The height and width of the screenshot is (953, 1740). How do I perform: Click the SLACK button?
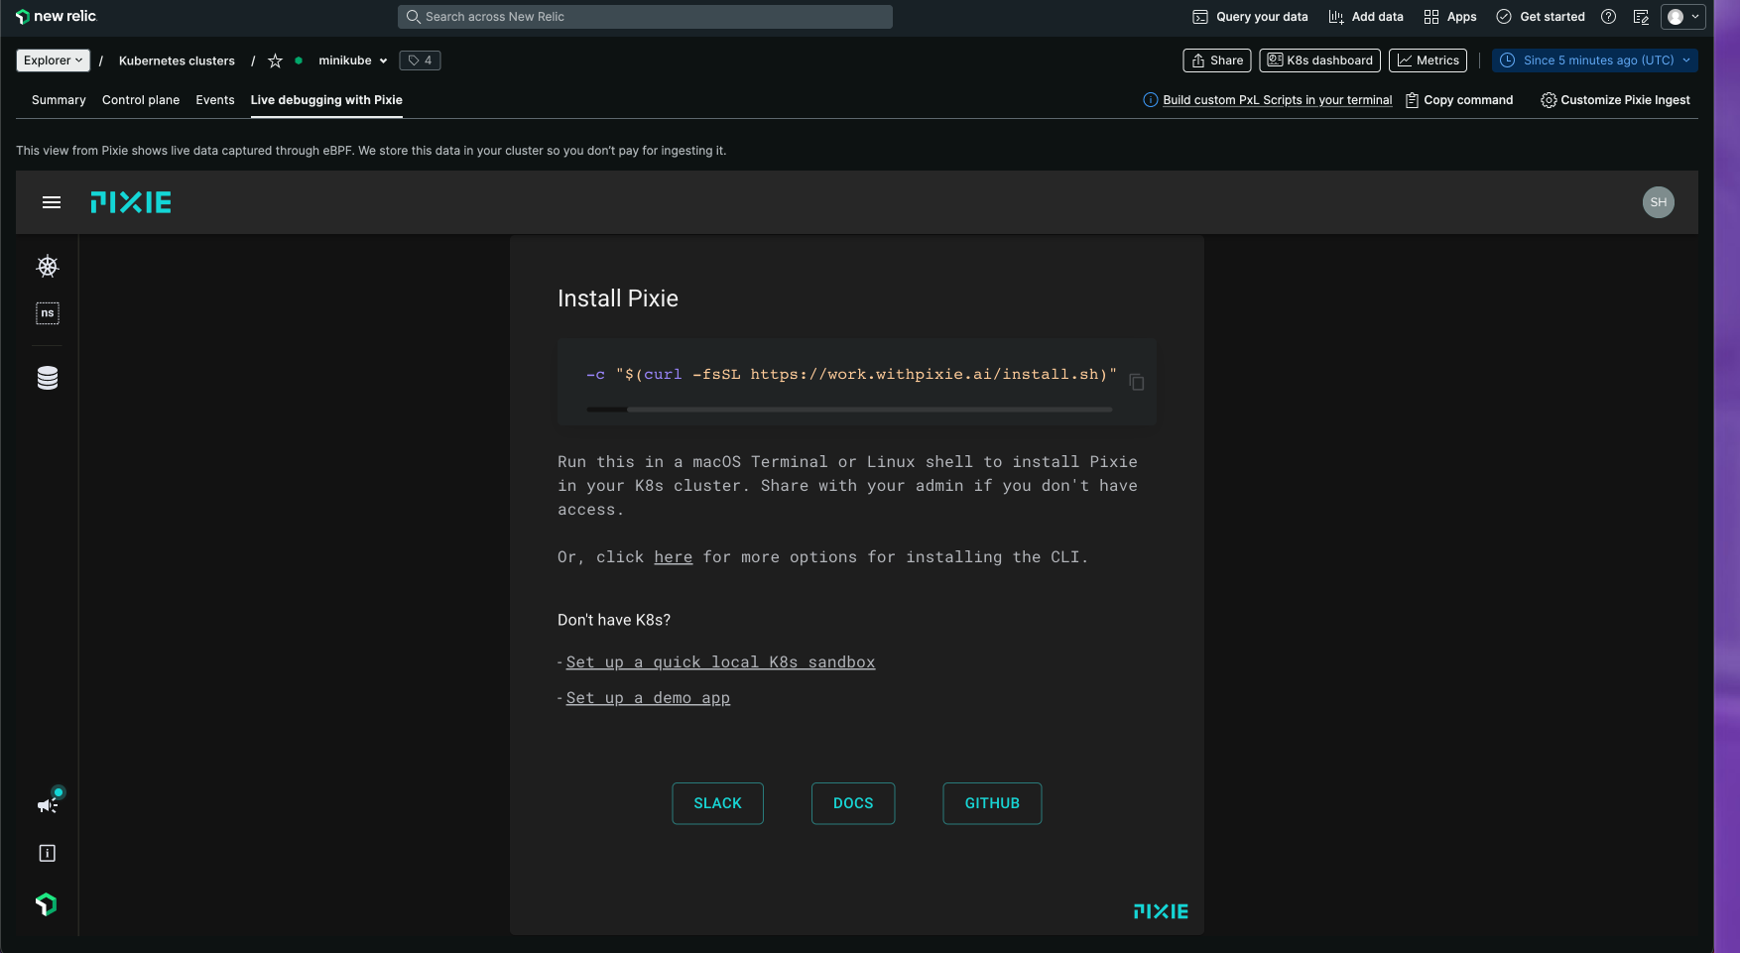click(x=717, y=803)
